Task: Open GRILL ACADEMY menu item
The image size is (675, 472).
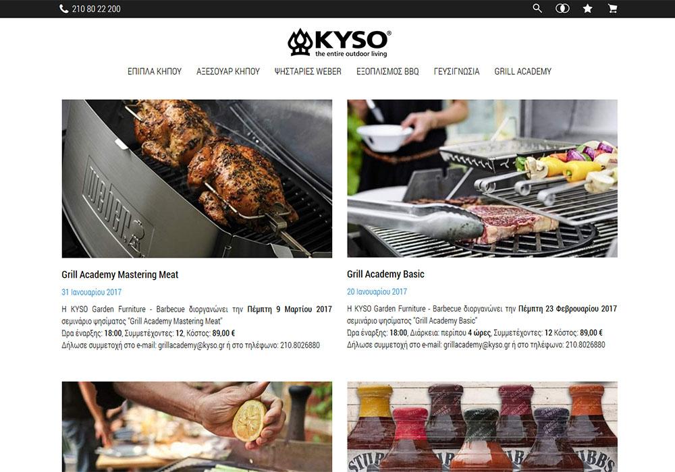Action: click(x=522, y=71)
